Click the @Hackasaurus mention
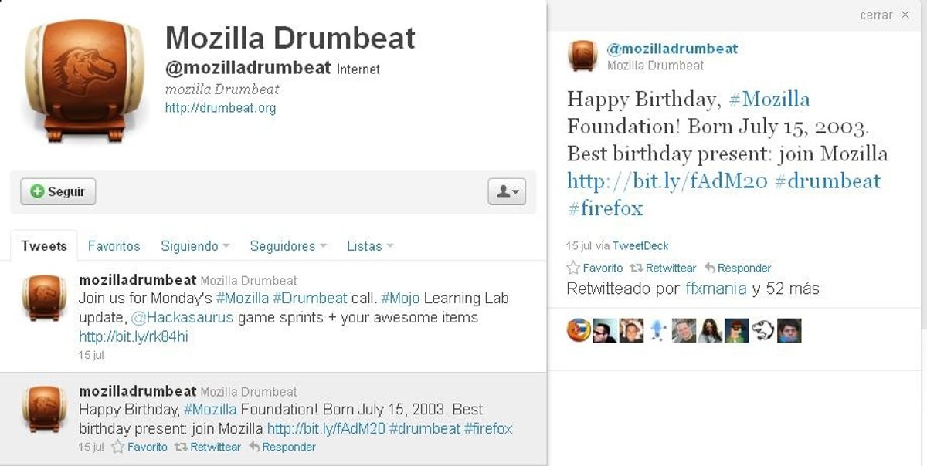 tap(182, 317)
